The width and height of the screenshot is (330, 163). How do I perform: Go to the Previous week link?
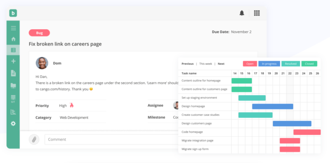point(188,64)
